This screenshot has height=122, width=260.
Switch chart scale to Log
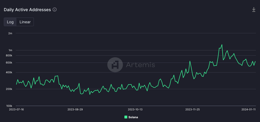click(x=10, y=22)
